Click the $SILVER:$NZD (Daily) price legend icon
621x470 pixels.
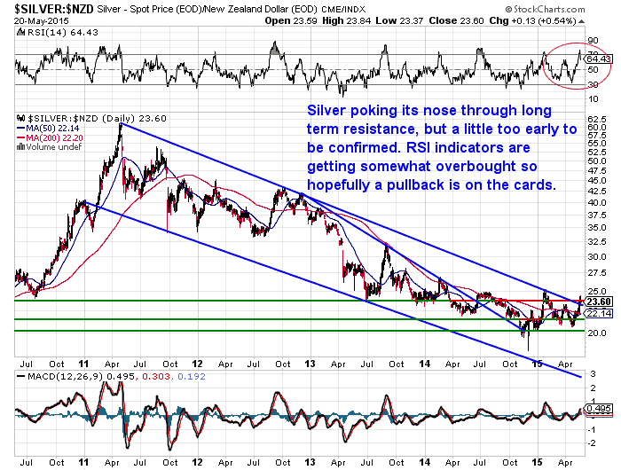tap(22, 118)
